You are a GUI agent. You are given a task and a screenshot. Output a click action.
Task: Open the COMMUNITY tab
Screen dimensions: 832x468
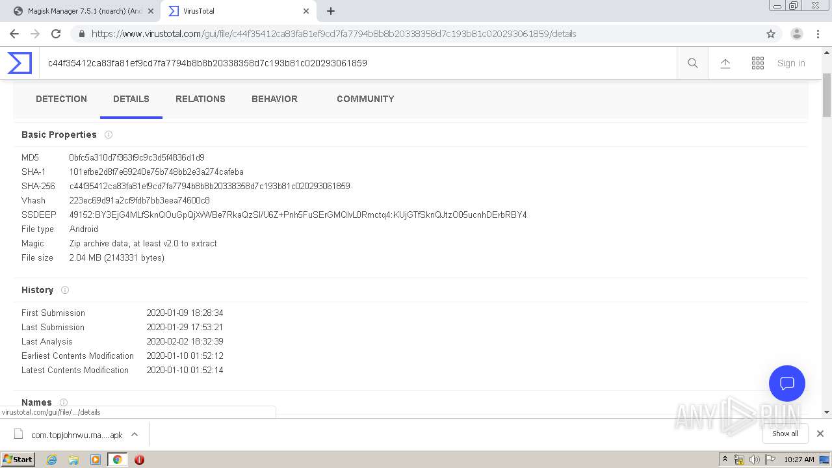click(365, 99)
